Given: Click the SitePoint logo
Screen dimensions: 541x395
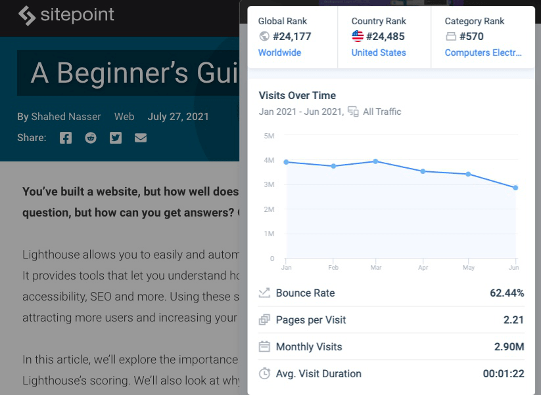Looking at the screenshot, I should point(66,14).
